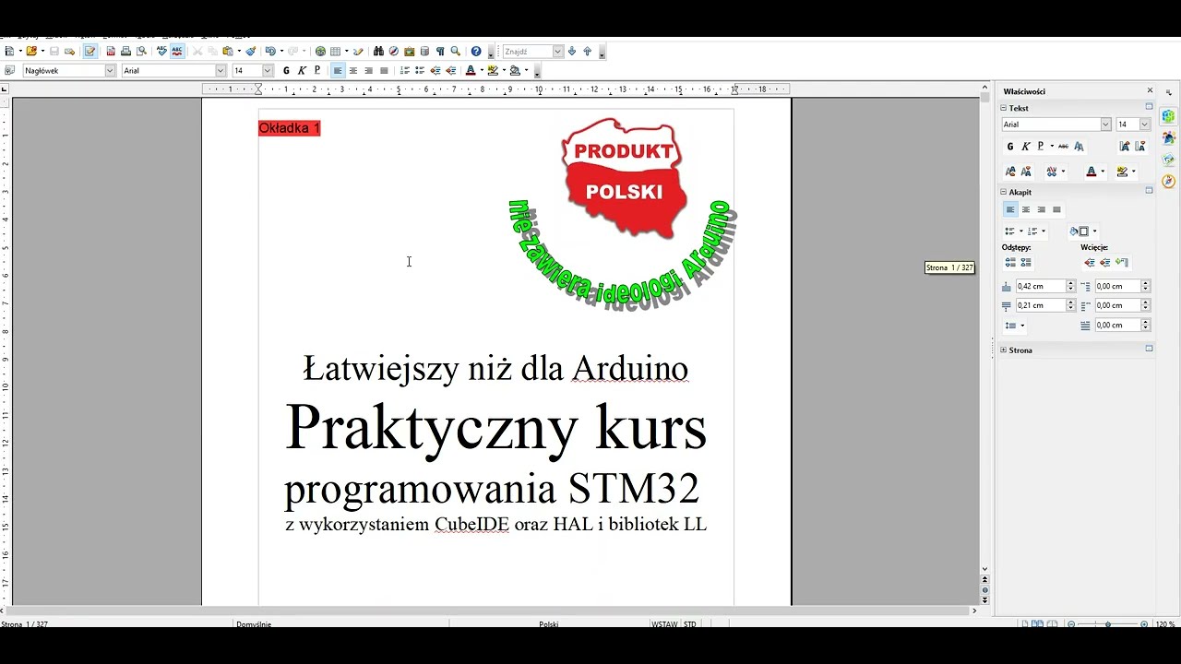Click the Find Next down arrow
This screenshot has width=1181, height=664.
tap(572, 51)
